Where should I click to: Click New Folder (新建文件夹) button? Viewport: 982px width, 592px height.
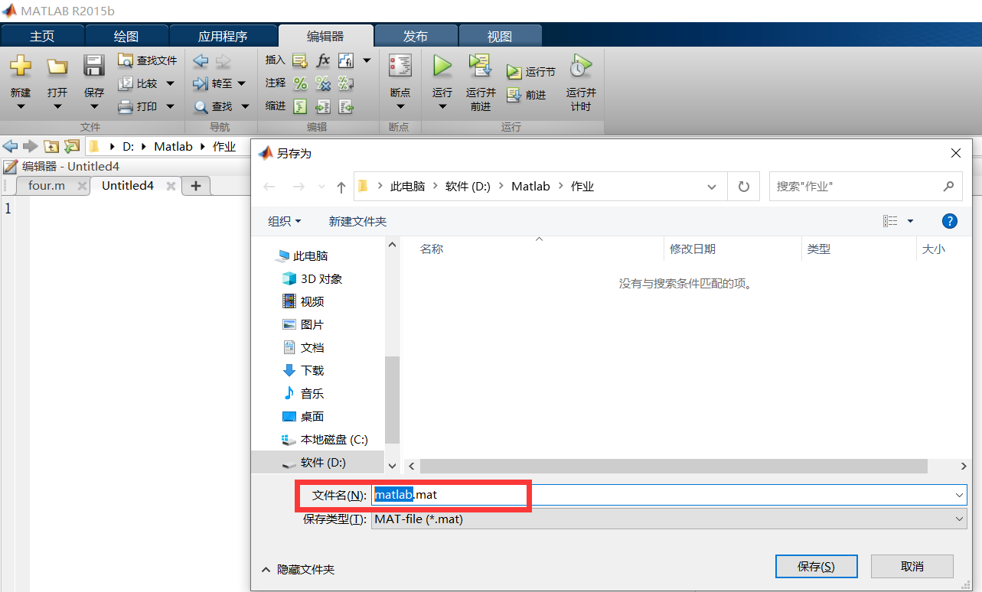[357, 221]
